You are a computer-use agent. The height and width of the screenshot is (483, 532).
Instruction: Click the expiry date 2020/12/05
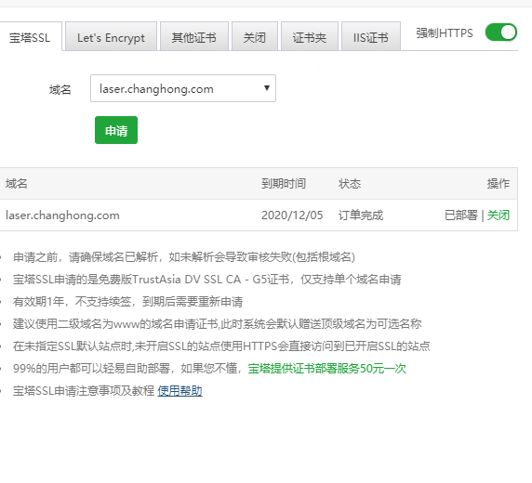[292, 215]
